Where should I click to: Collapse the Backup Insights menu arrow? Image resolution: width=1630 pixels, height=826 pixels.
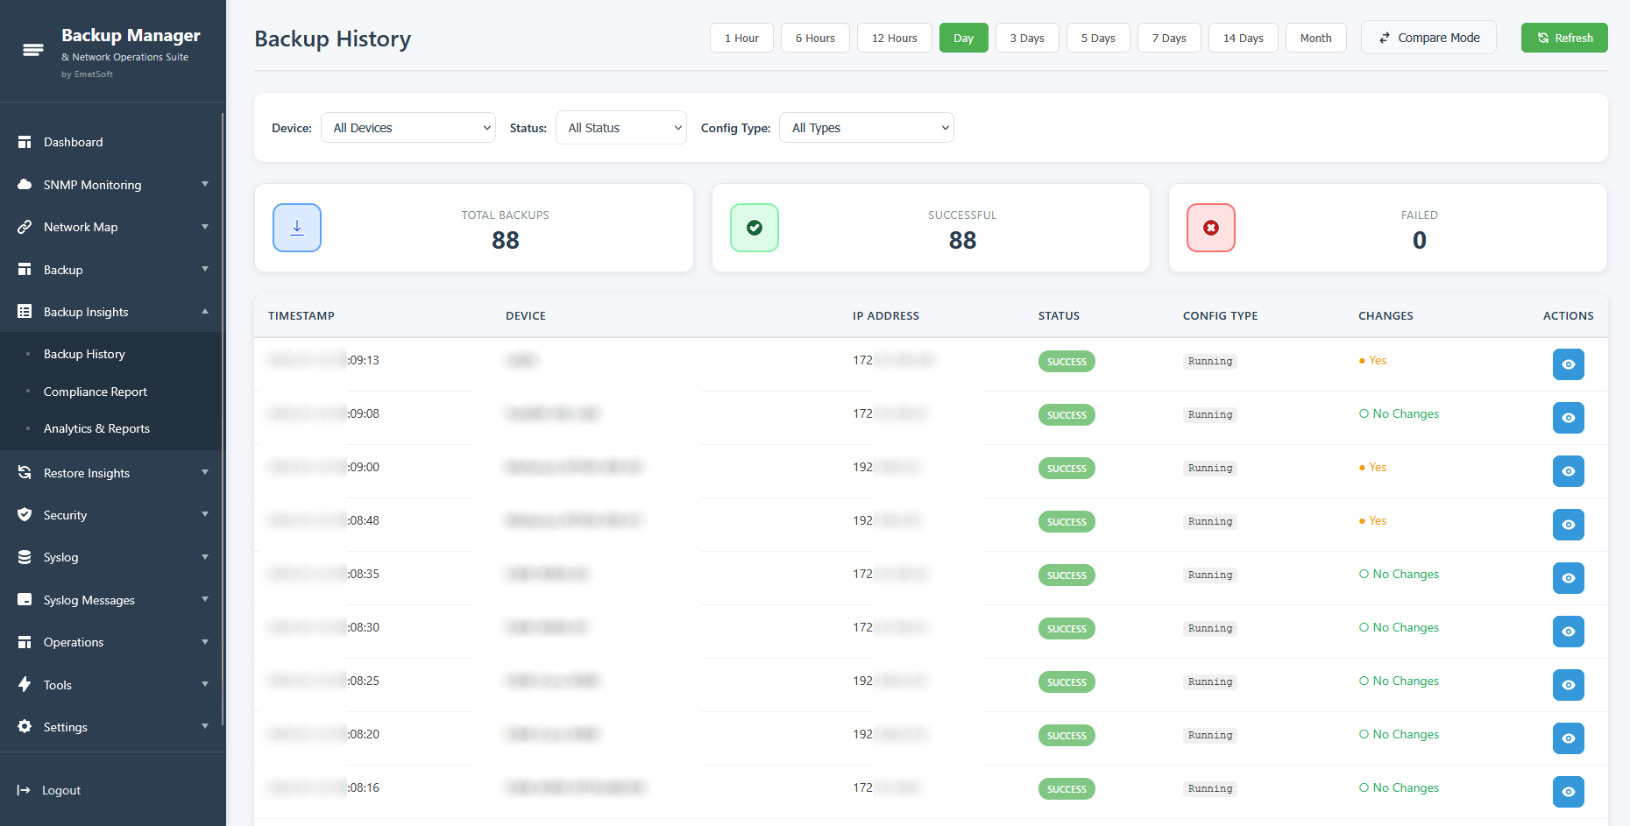coord(205,311)
